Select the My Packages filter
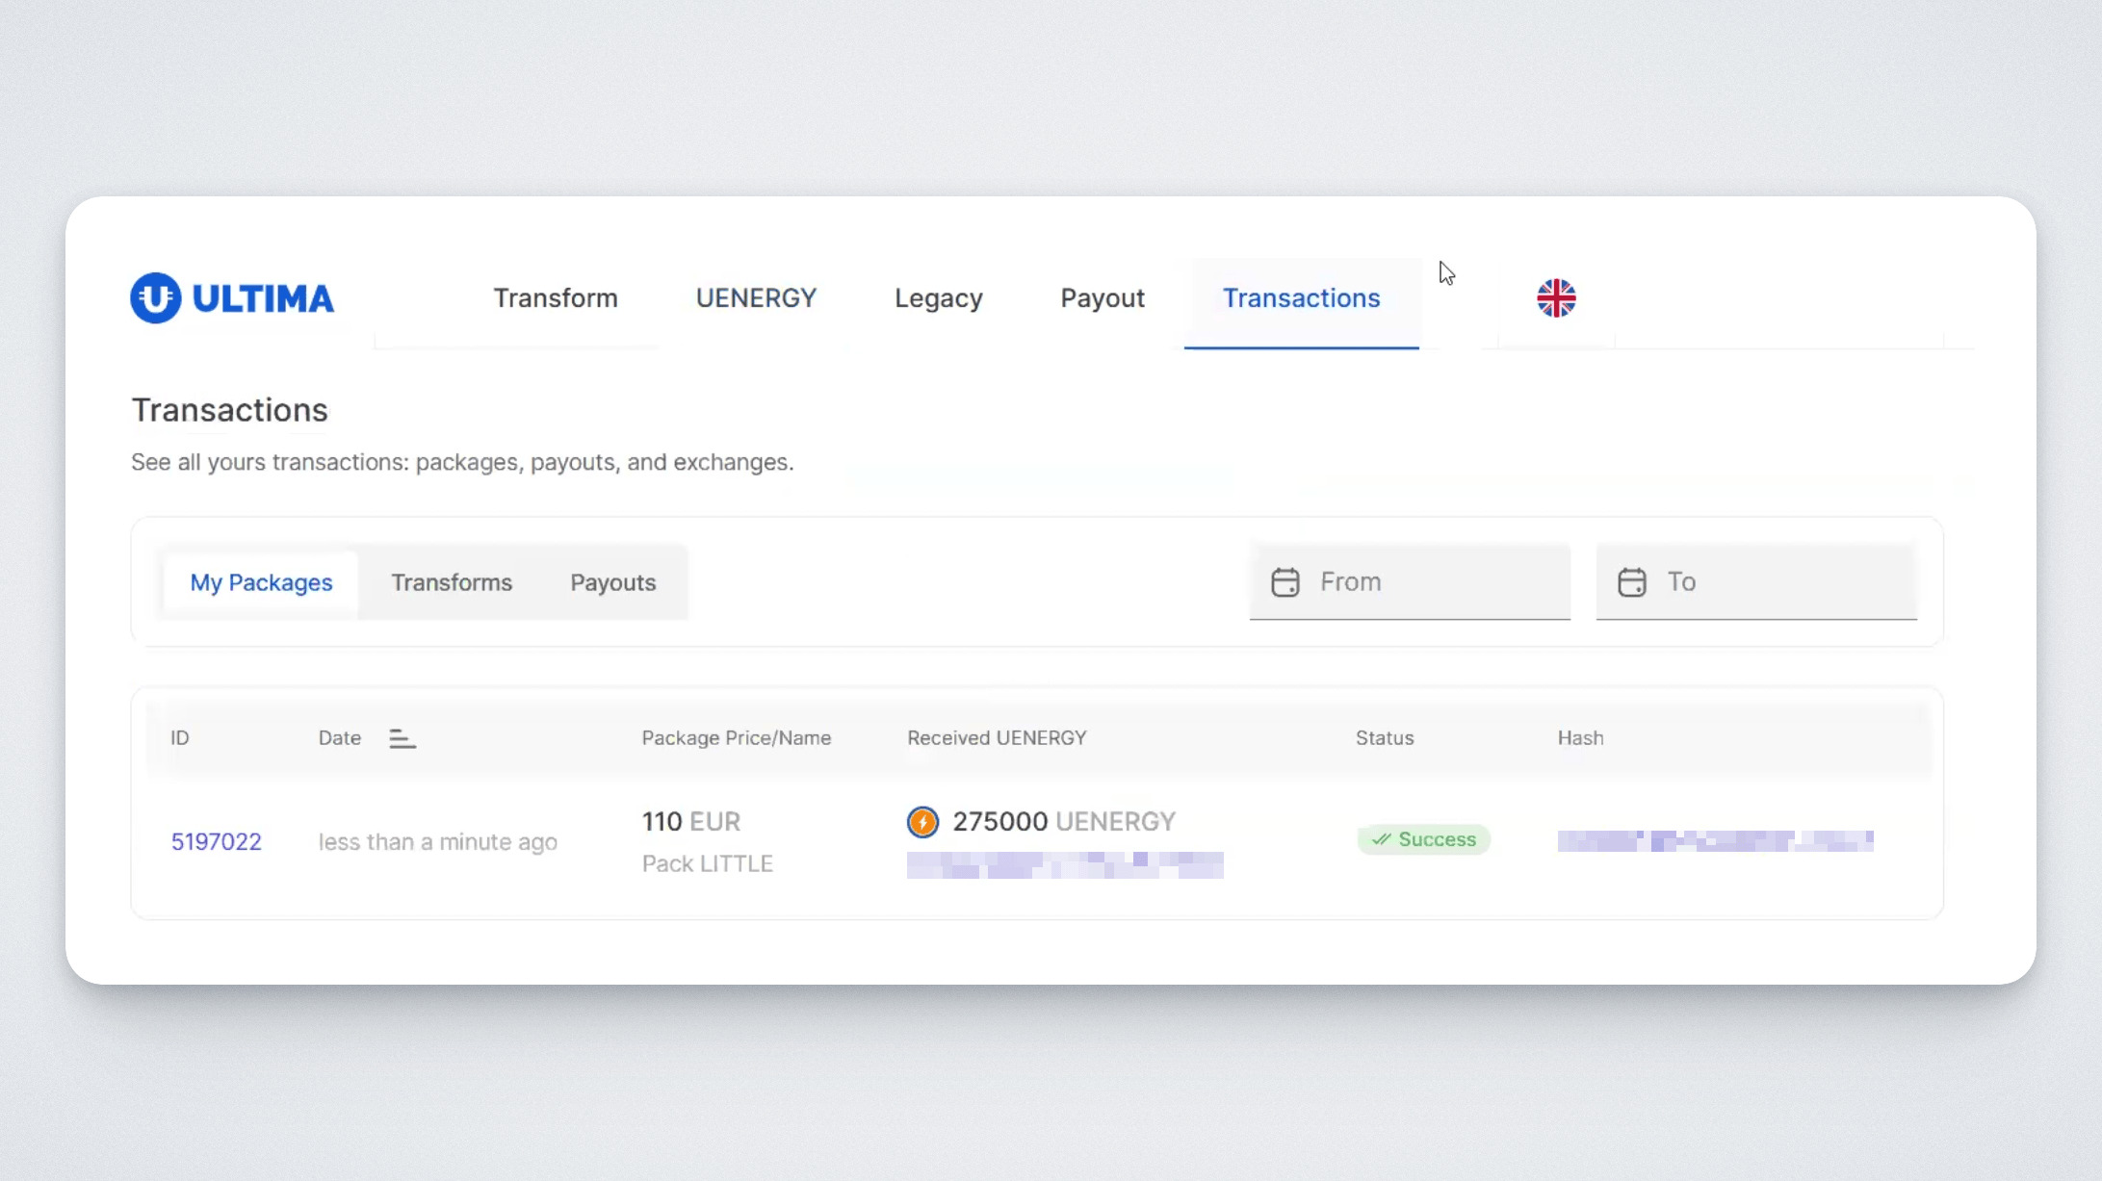Screen dimensions: 2102x1181 tap(261, 582)
